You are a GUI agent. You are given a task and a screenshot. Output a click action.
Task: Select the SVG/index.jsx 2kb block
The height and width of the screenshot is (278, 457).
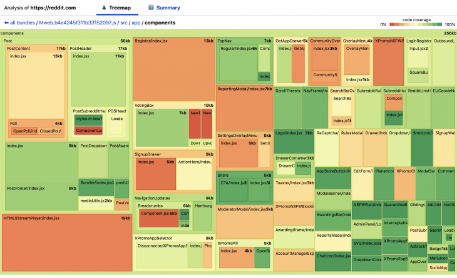coord(367,247)
